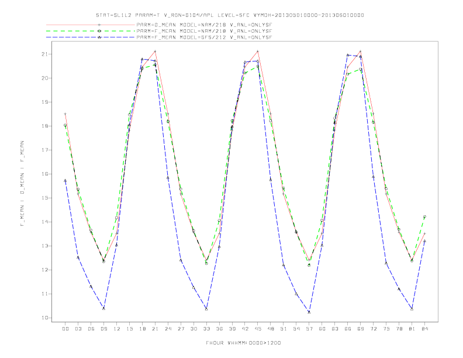The height and width of the screenshot is (358, 463).
Task: Click the x-axis tick label 27
Action: click(x=181, y=329)
